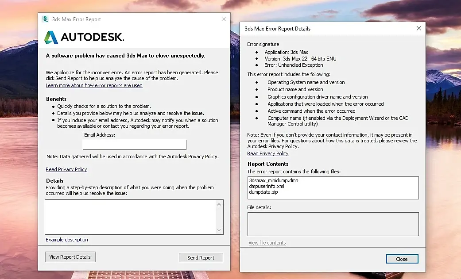This screenshot has width=461, height=279.
Task: Click the 'Operating System name and version' item
Action: click(x=306, y=83)
